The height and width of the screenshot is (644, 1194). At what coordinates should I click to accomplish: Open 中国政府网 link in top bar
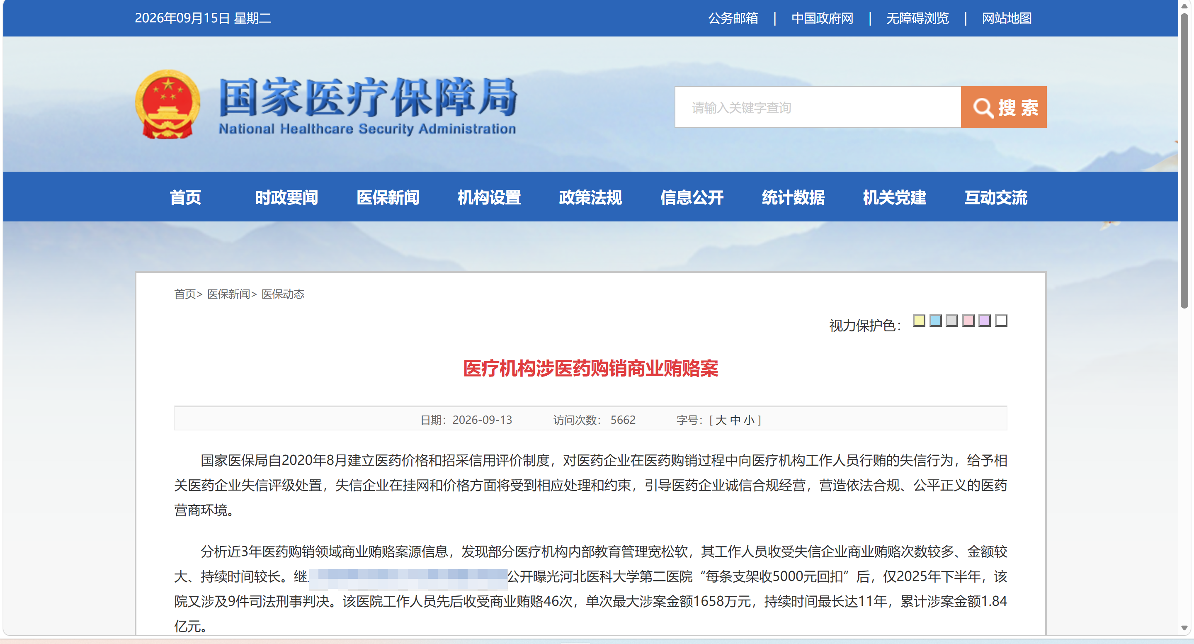(822, 18)
